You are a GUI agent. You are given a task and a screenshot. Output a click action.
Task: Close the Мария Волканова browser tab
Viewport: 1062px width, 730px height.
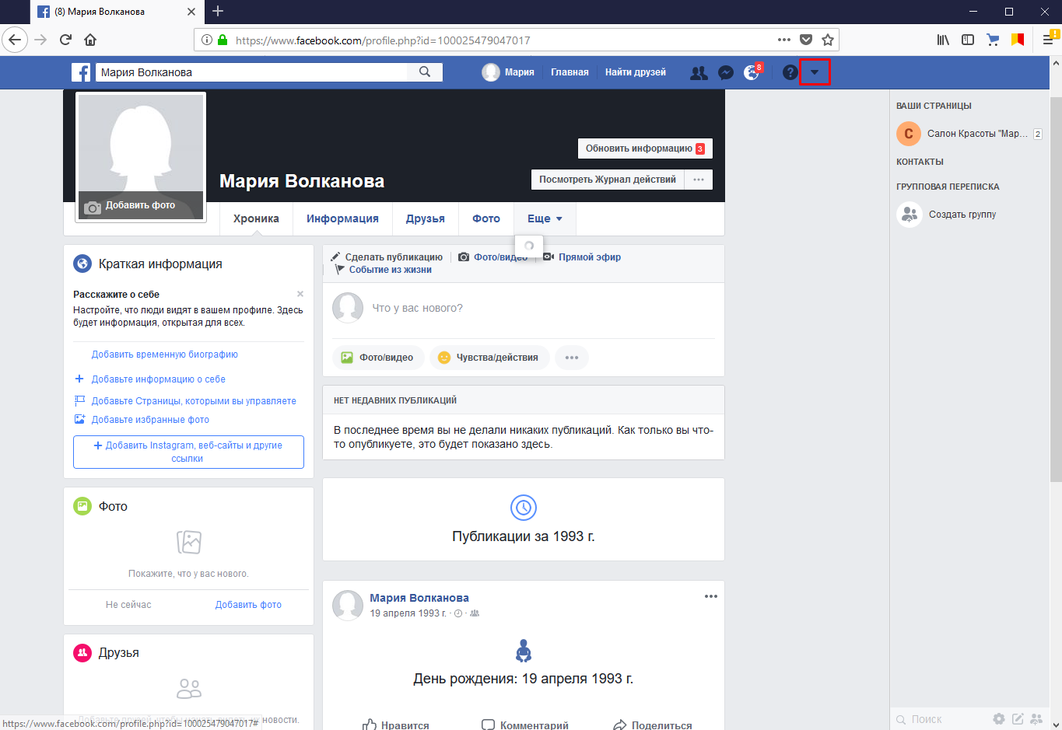(x=192, y=12)
